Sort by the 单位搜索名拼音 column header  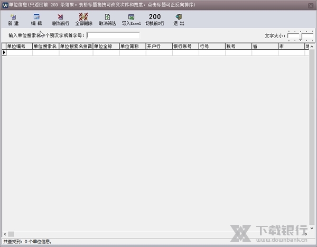point(76,47)
